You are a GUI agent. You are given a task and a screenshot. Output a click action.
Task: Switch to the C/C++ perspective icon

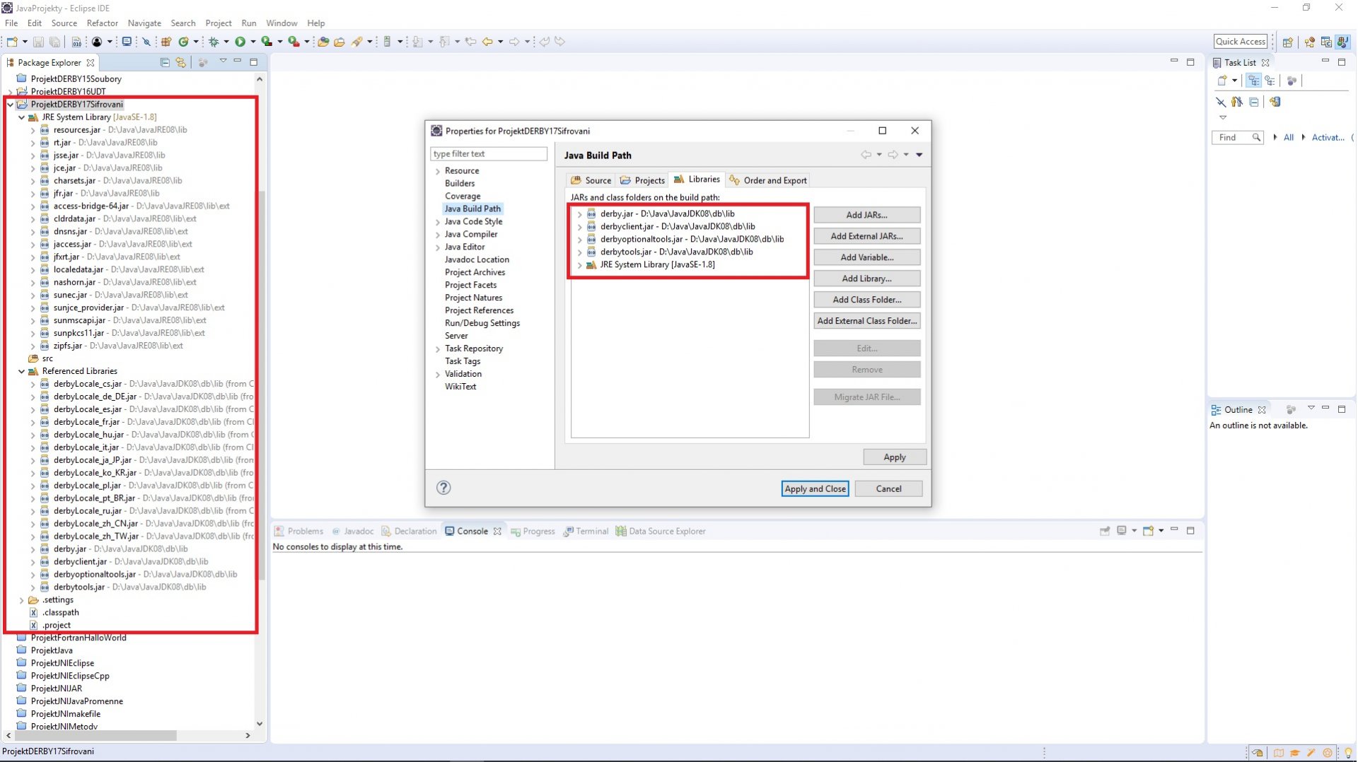(x=1326, y=42)
